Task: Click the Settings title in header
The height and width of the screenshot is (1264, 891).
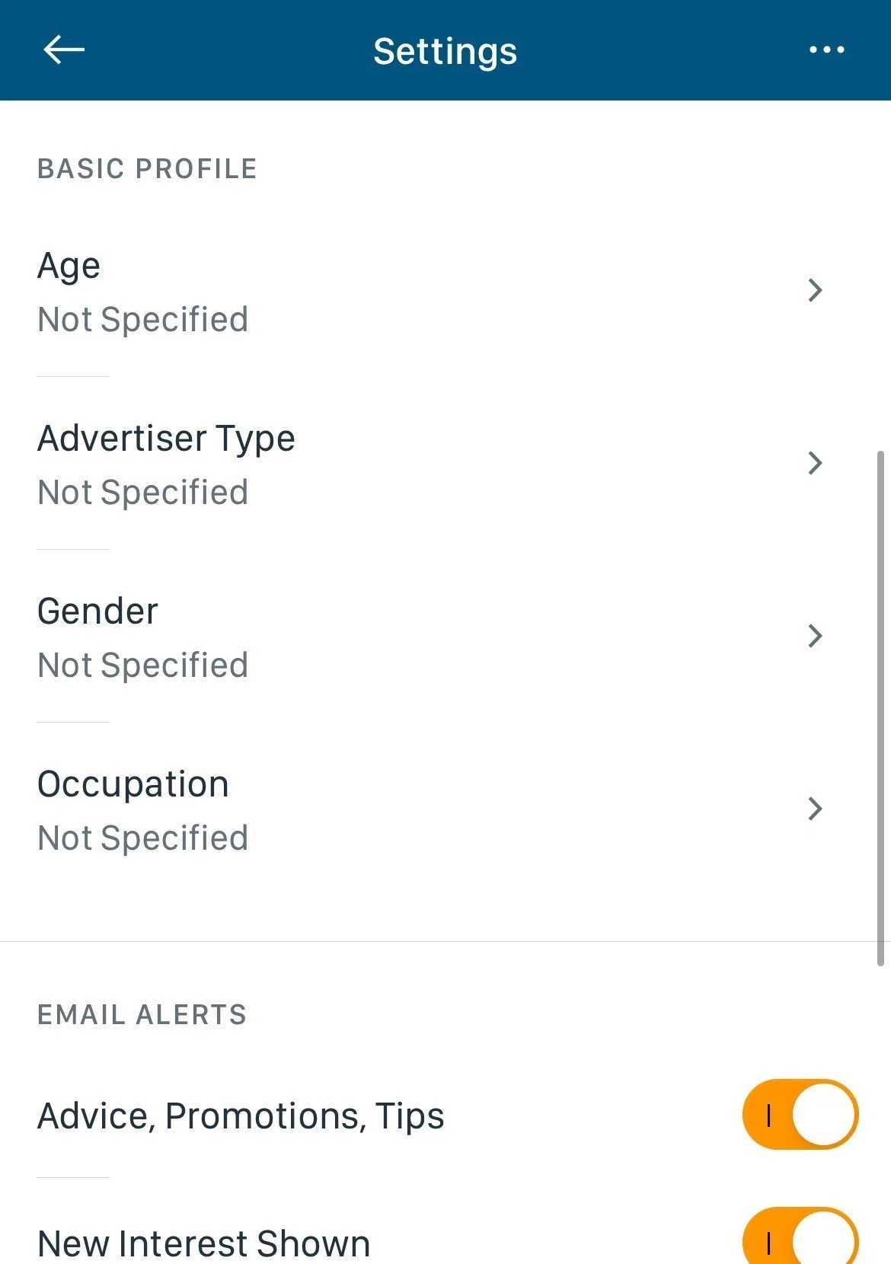Action: click(445, 52)
